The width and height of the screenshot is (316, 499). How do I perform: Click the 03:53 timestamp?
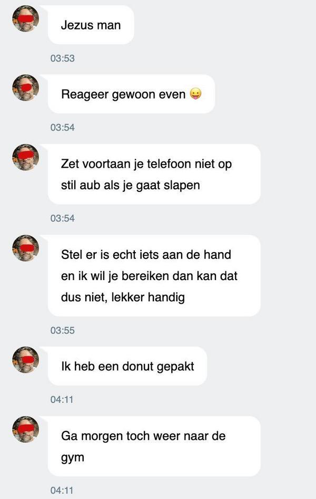pos(63,58)
